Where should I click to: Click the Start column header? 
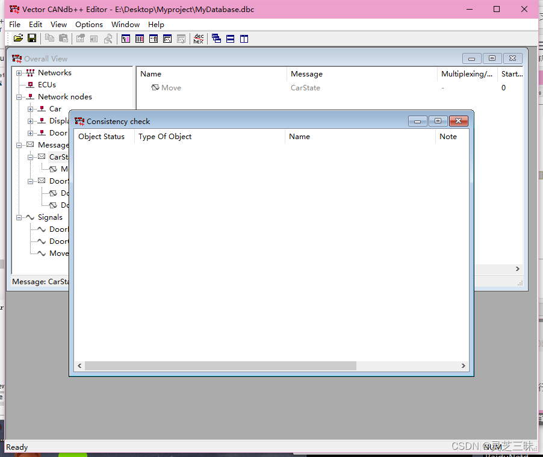[x=510, y=74]
